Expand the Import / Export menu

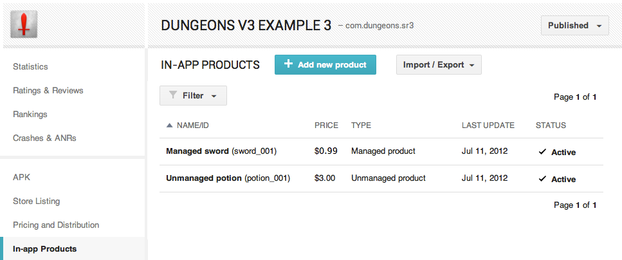(x=439, y=65)
